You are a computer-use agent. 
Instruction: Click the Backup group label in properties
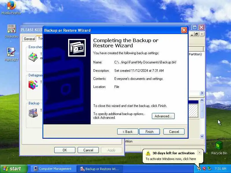34,103
